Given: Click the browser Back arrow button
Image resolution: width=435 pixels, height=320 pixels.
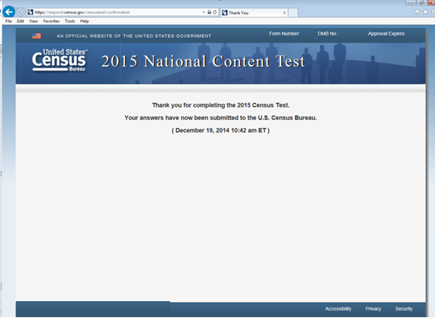Looking at the screenshot, I should [9, 12].
